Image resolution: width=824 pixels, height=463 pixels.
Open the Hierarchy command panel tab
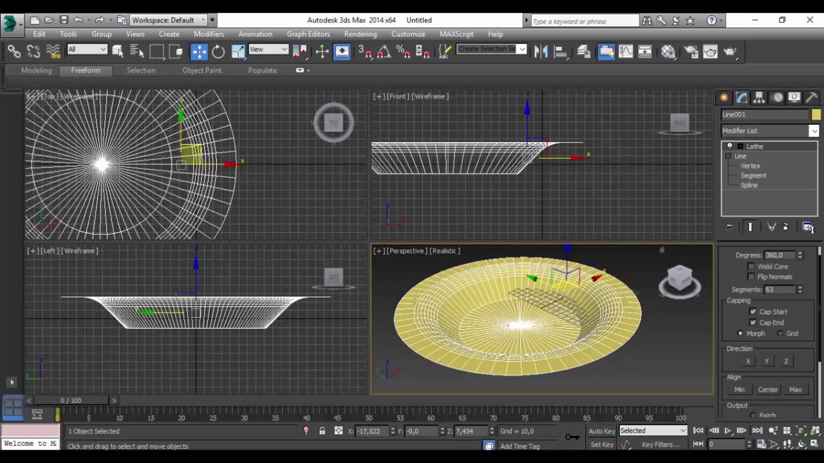759,97
